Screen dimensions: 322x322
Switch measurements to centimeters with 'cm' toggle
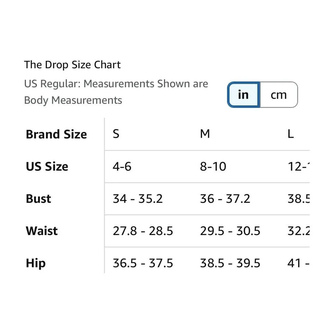279,95
